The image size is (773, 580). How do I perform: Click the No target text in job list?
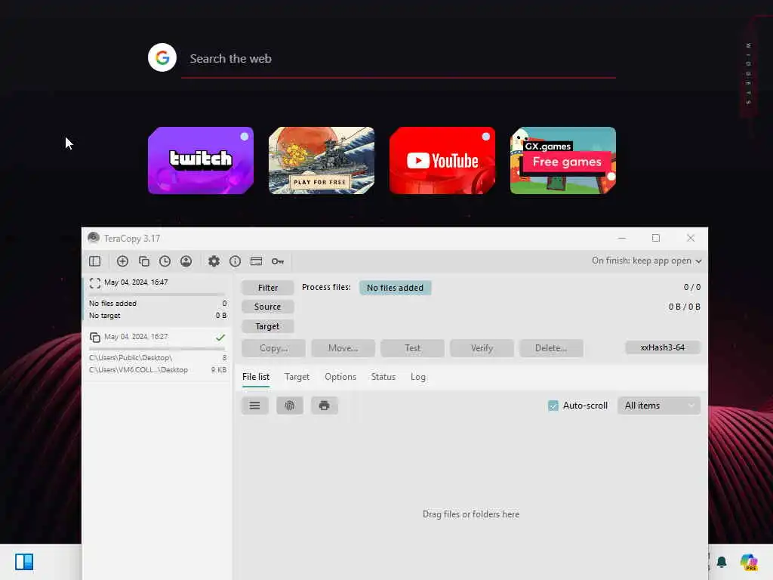(x=104, y=316)
